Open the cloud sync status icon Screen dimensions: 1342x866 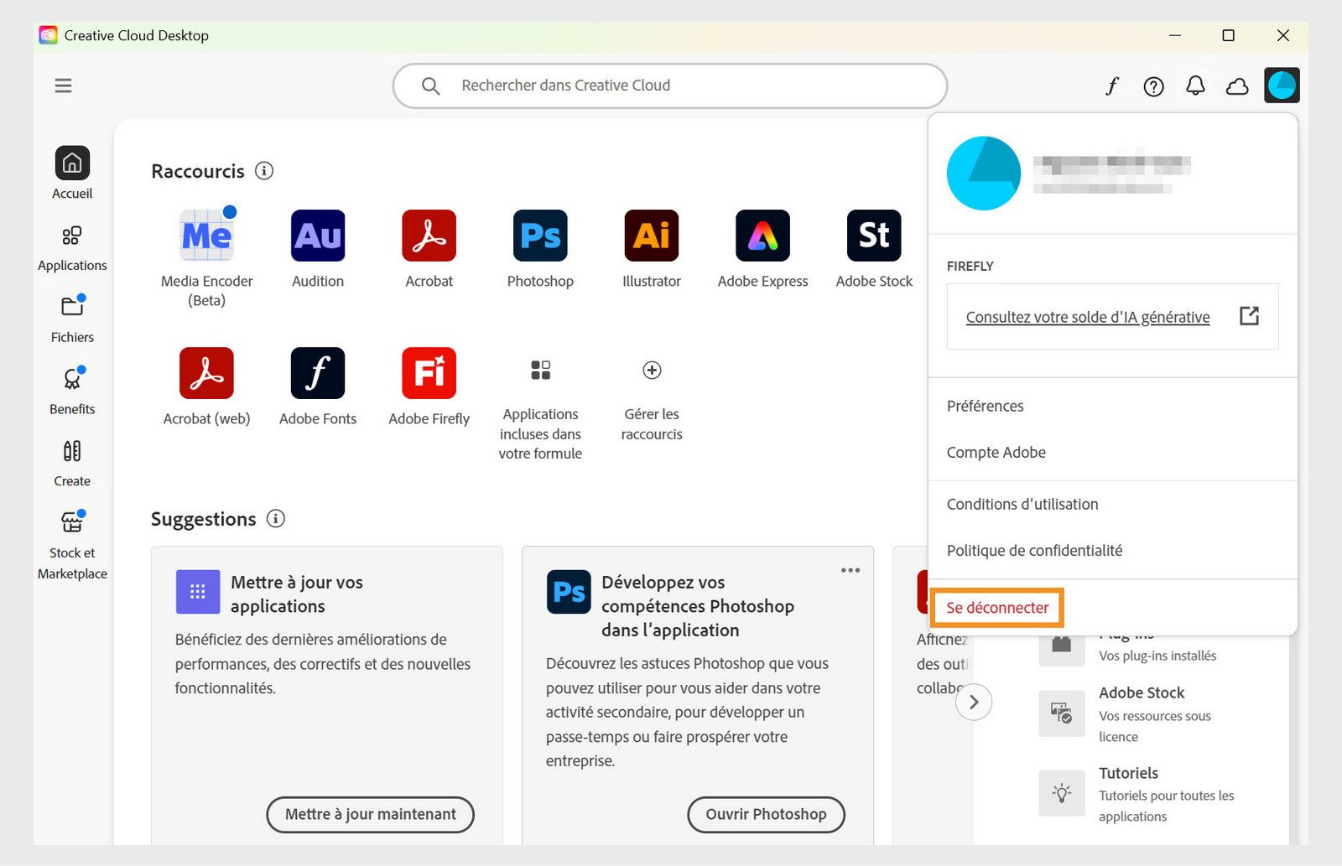click(x=1238, y=86)
